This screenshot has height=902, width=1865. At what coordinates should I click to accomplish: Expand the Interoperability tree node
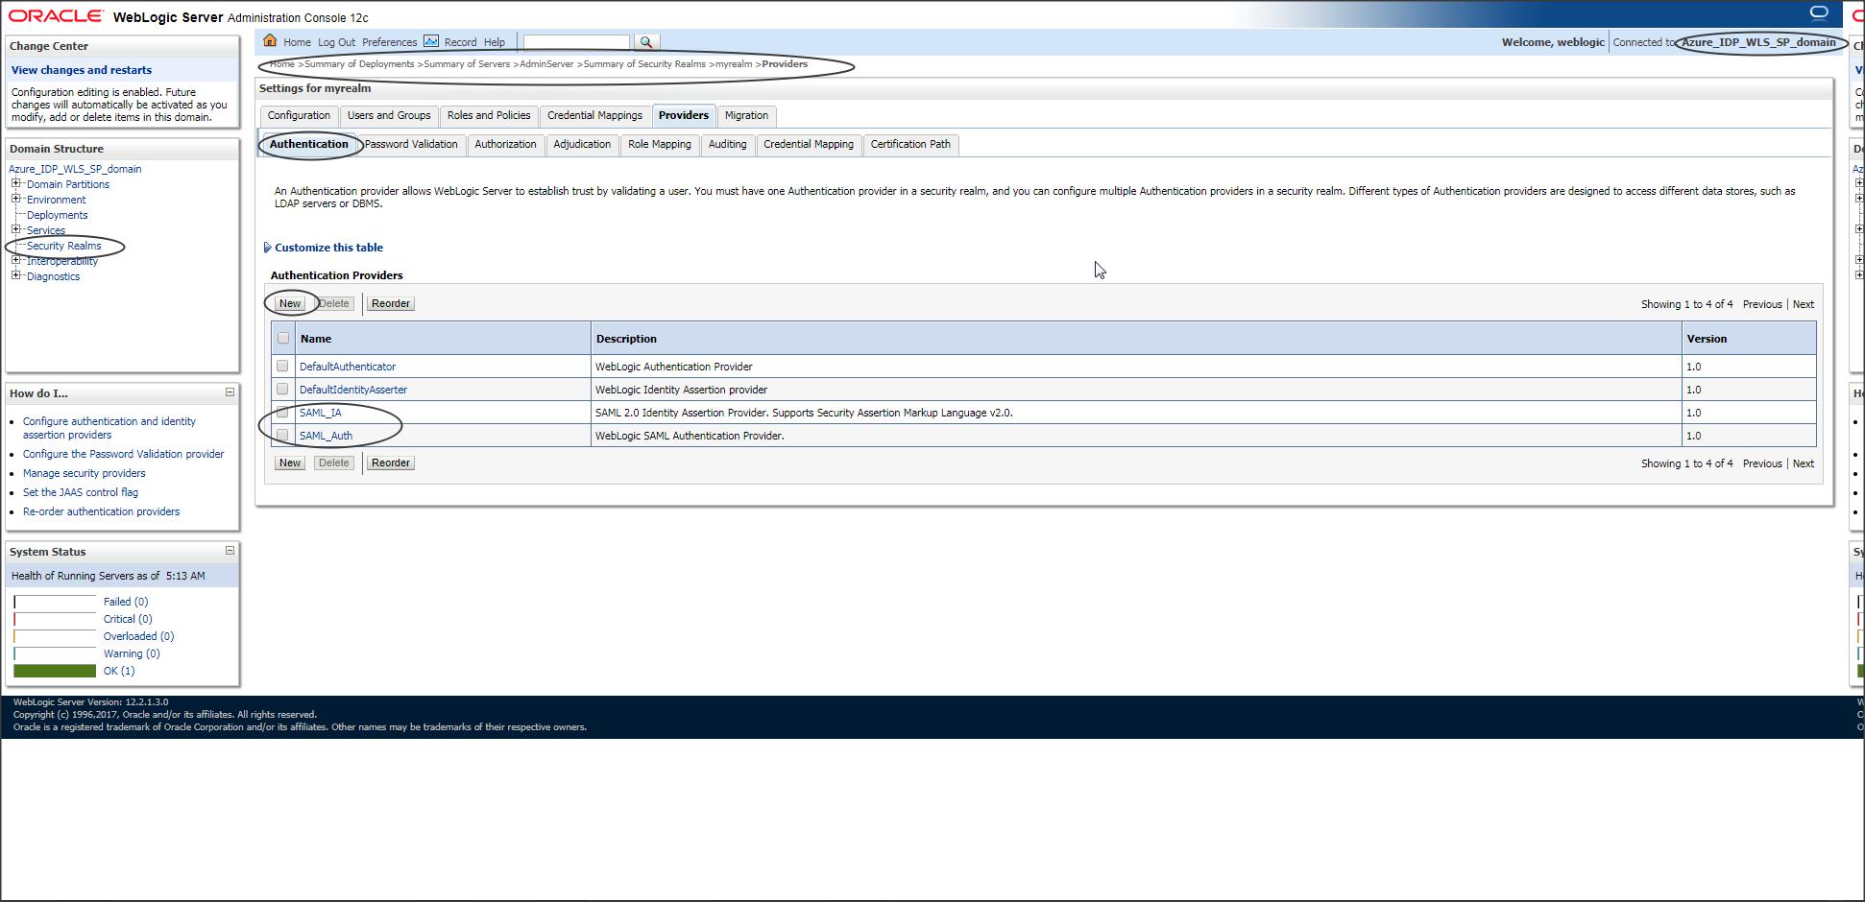[15, 260]
